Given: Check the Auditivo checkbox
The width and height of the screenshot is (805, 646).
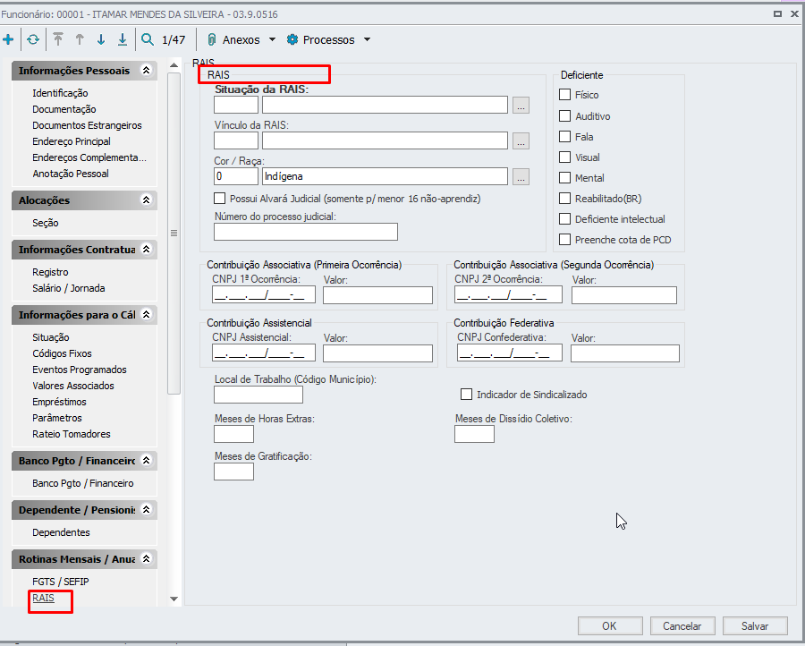Looking at the screenshot, I should [x=564, y=116].
